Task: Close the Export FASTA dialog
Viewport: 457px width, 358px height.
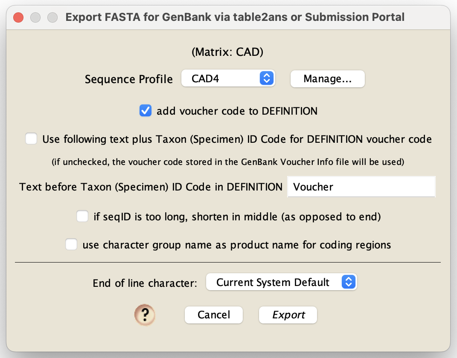Action: [x=18, y=17]
